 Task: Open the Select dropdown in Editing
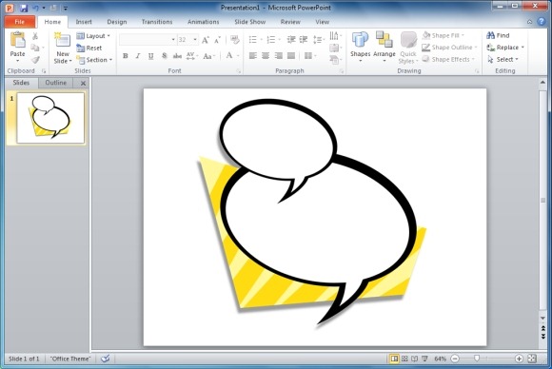pos(503,60)
